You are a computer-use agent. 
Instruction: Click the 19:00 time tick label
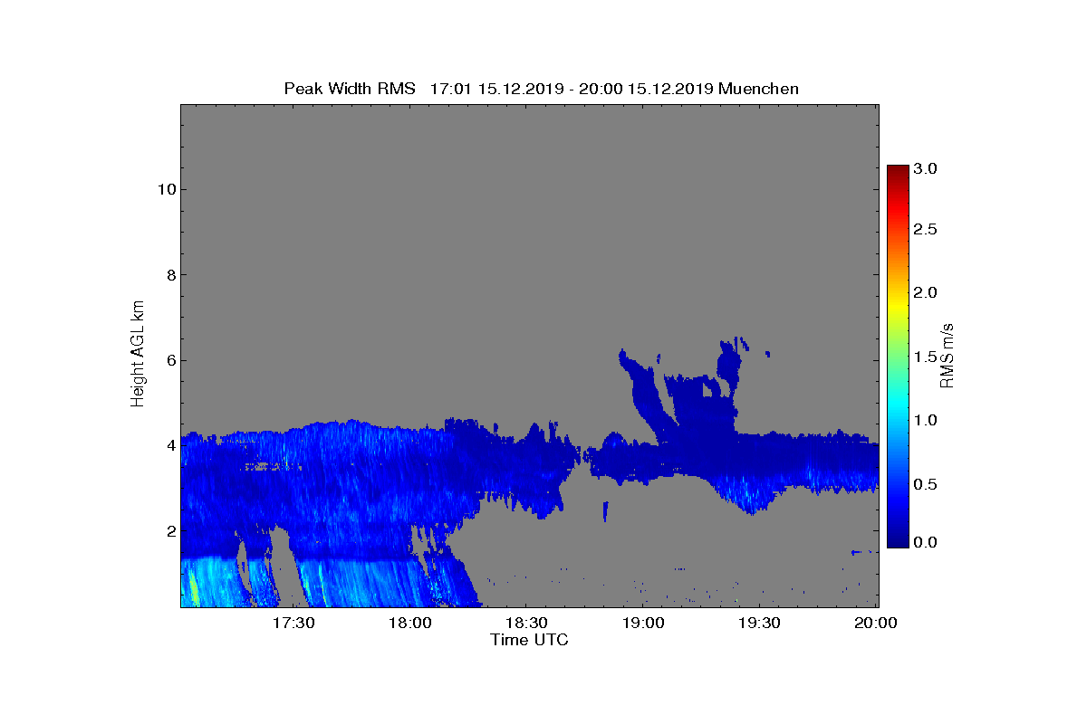[x=642, y=623]
